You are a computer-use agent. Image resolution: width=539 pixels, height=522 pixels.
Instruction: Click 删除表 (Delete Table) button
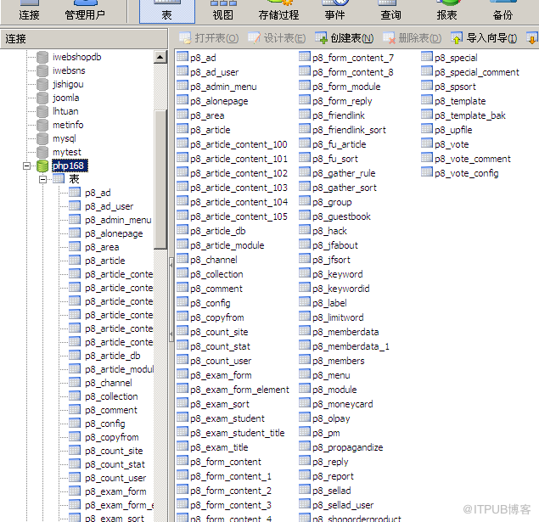(x=412, y=38)
